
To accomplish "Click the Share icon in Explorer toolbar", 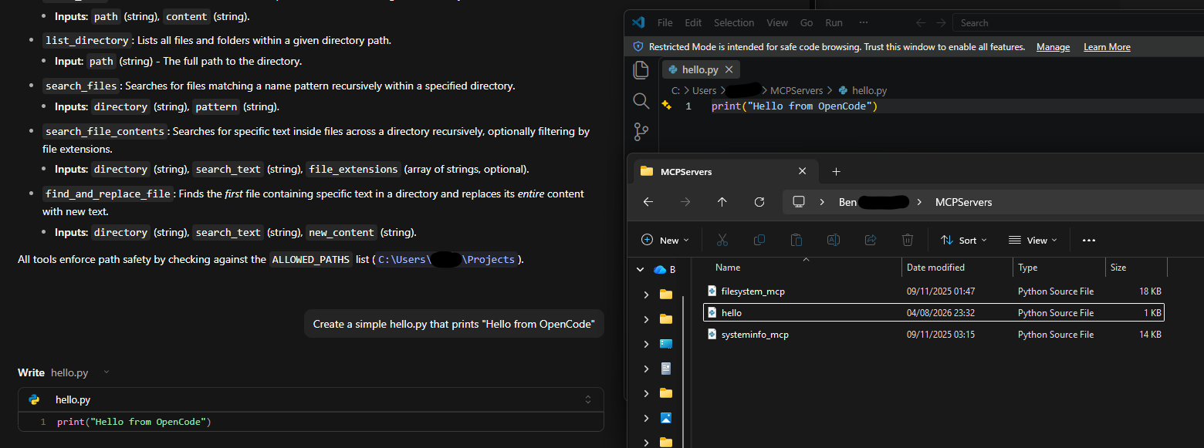I will pos(871,240).
